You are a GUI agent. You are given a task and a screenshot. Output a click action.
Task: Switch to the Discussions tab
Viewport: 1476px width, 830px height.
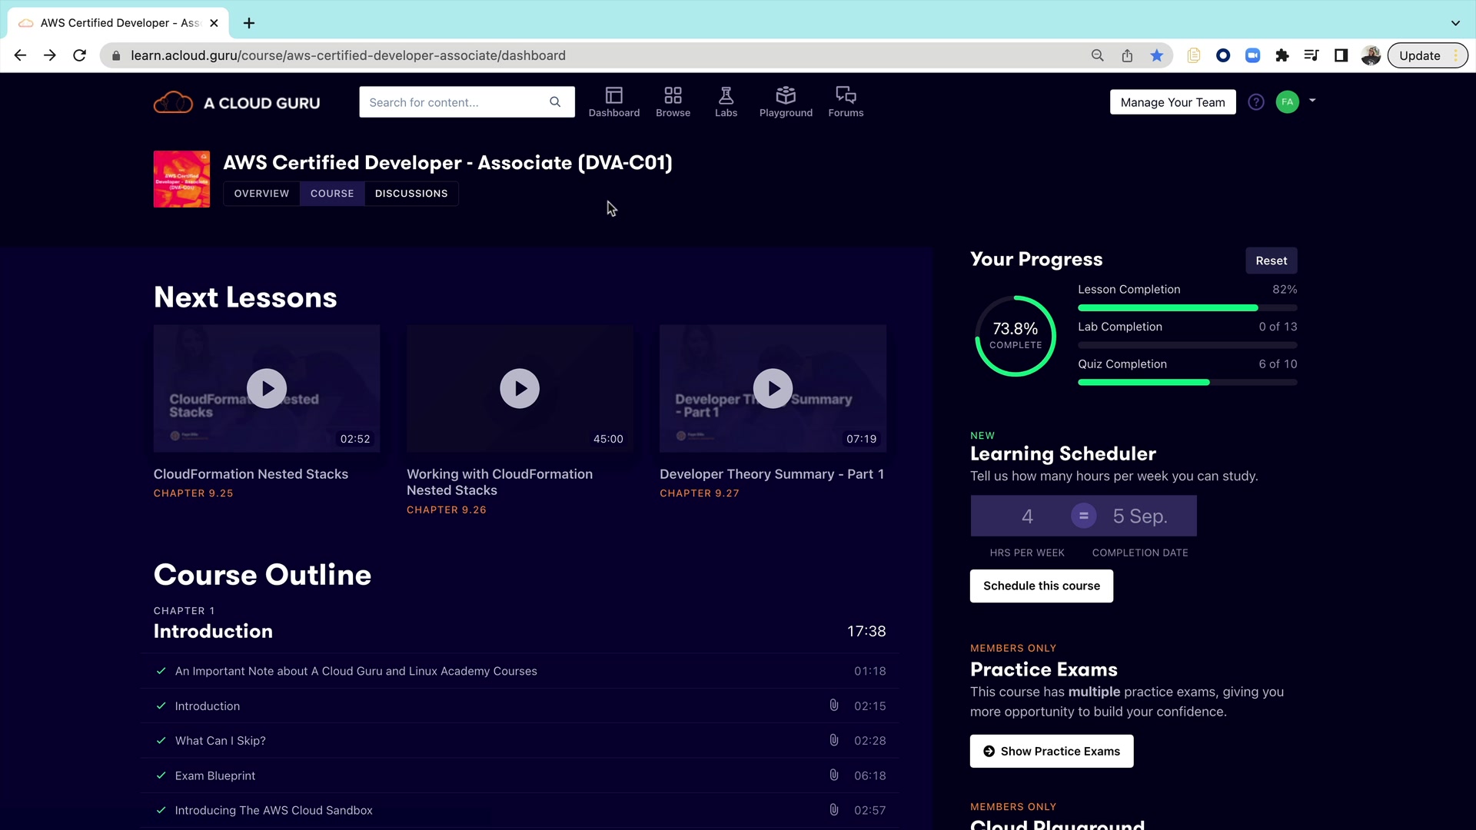click(411, 194)
